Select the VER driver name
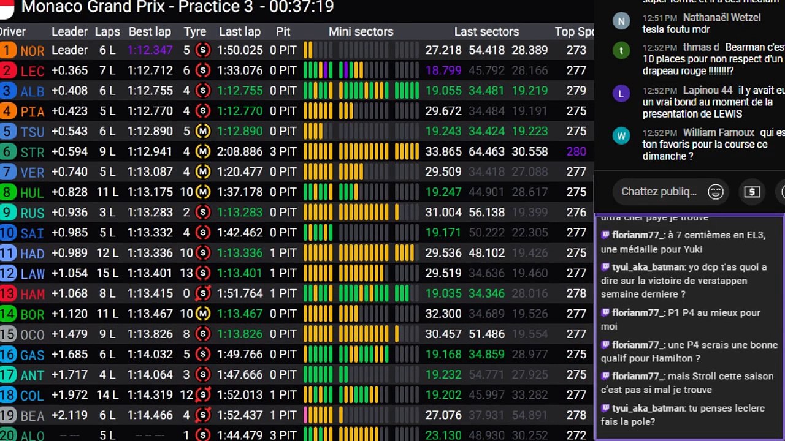 click(x=32, y=173)
